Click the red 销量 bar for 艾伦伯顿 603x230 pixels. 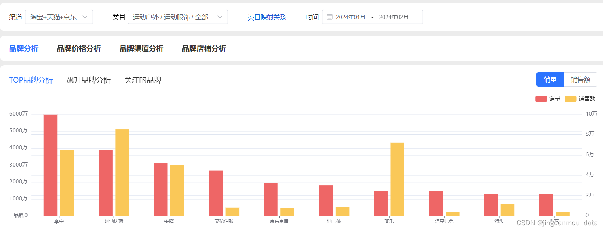pos(216,193)
